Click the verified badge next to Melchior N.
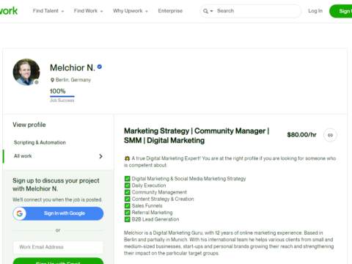The height and width of the screenshot is (264, 352). 100,67
